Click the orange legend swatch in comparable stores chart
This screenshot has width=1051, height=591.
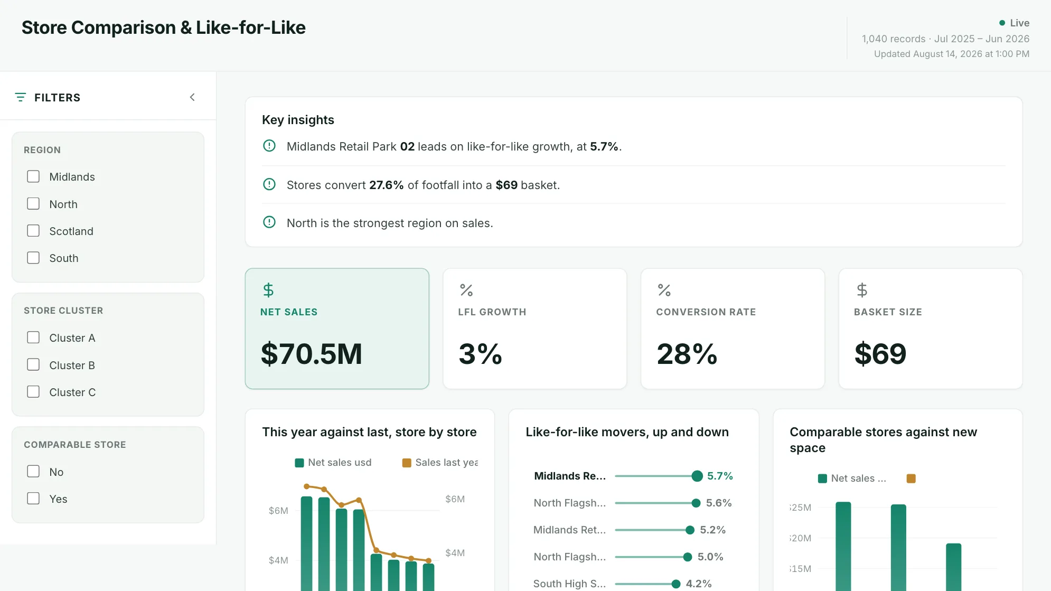(911, 479)
